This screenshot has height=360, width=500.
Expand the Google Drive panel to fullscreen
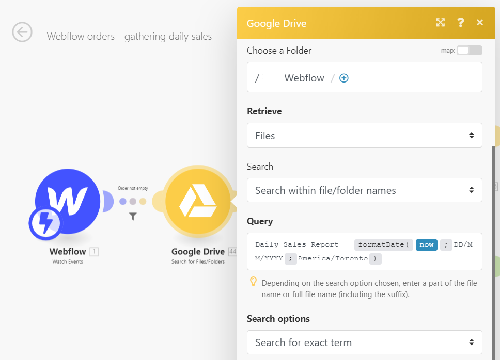[x=441, y=22]
